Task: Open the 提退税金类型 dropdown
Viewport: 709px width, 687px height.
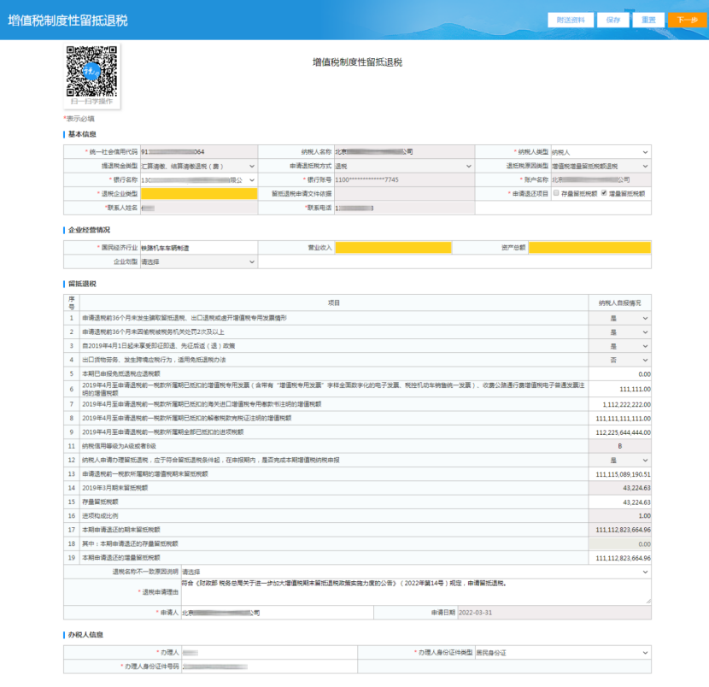Action: pyautogui.click(x=198, y=166)
